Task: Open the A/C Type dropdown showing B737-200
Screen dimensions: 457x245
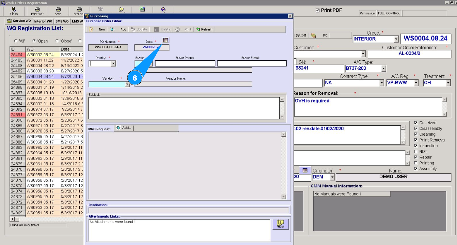Action: click(x=384, y=69)
